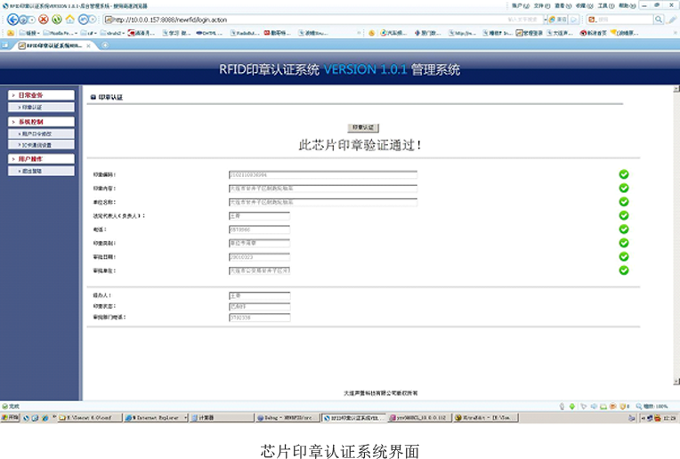Expand the struts2 bookmarks folder
Viewport: 680px width, 459px height.
[112, 33]
